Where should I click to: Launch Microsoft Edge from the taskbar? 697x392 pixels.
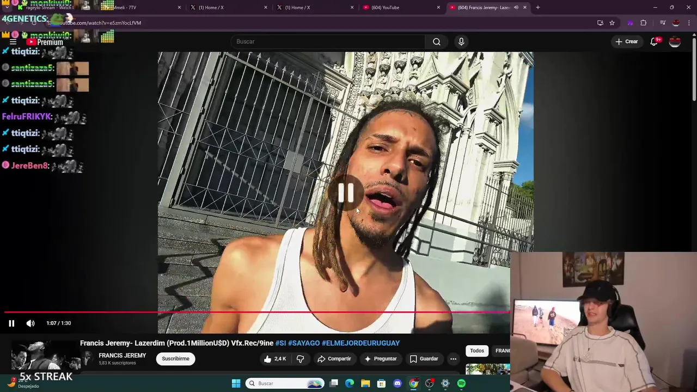tap(350, 383)
